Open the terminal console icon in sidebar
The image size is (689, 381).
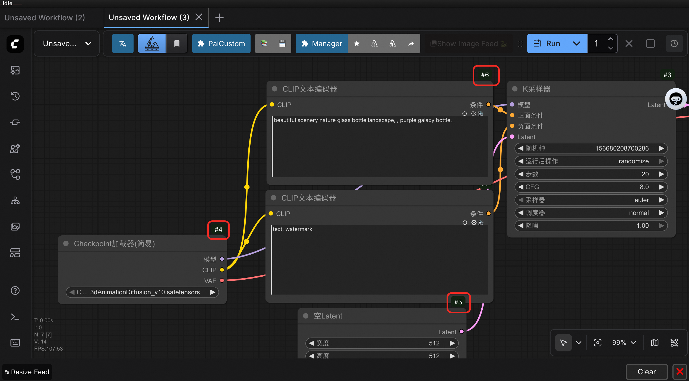coord(15,317)
